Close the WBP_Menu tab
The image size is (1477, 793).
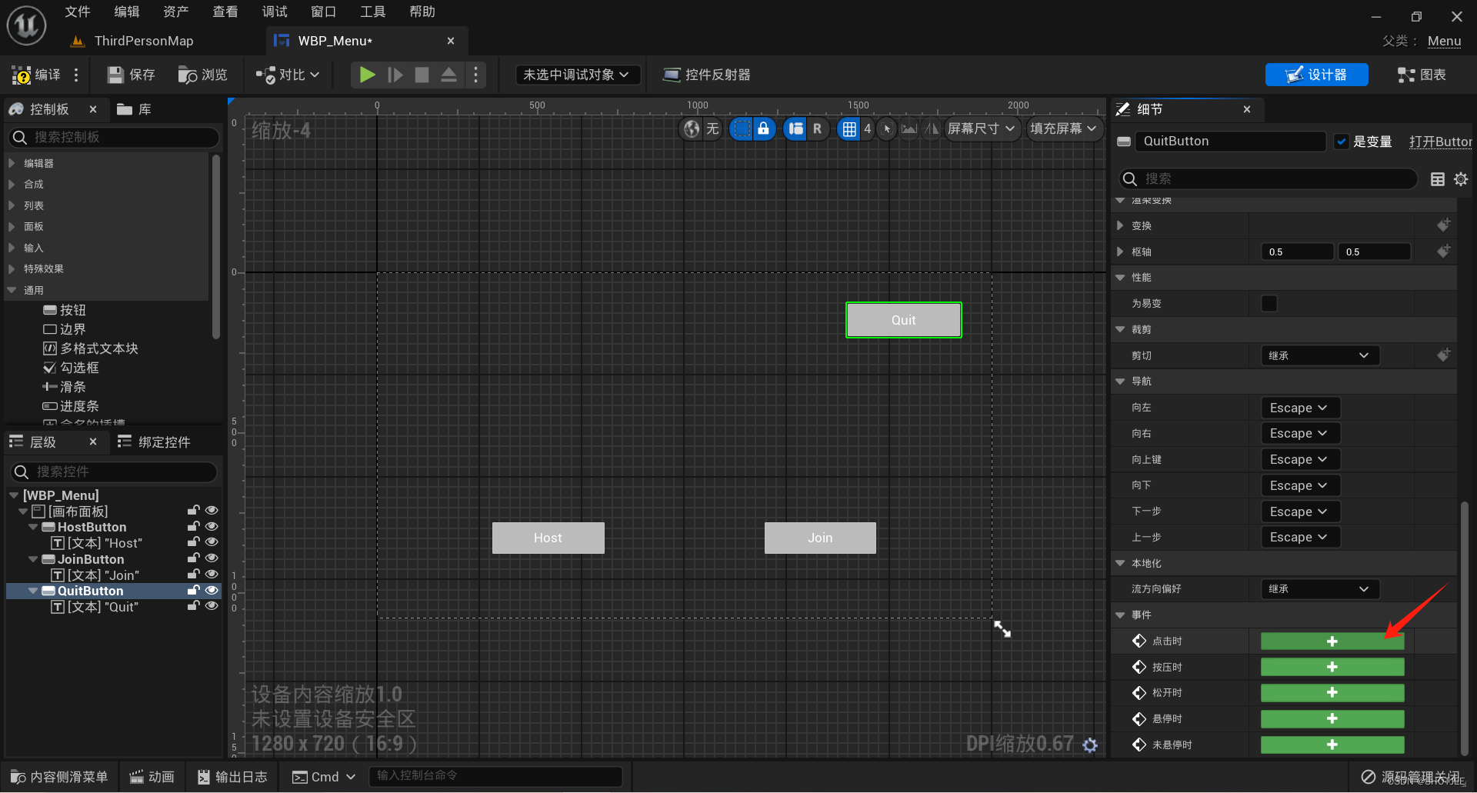tap(451, 41)
